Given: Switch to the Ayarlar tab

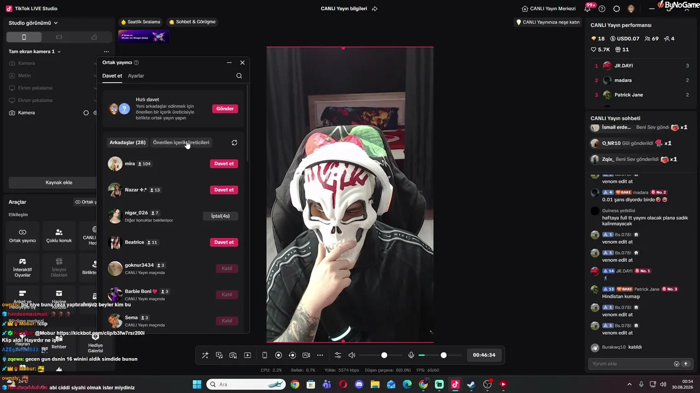Looking at the screenshot, I should (136, 76).
